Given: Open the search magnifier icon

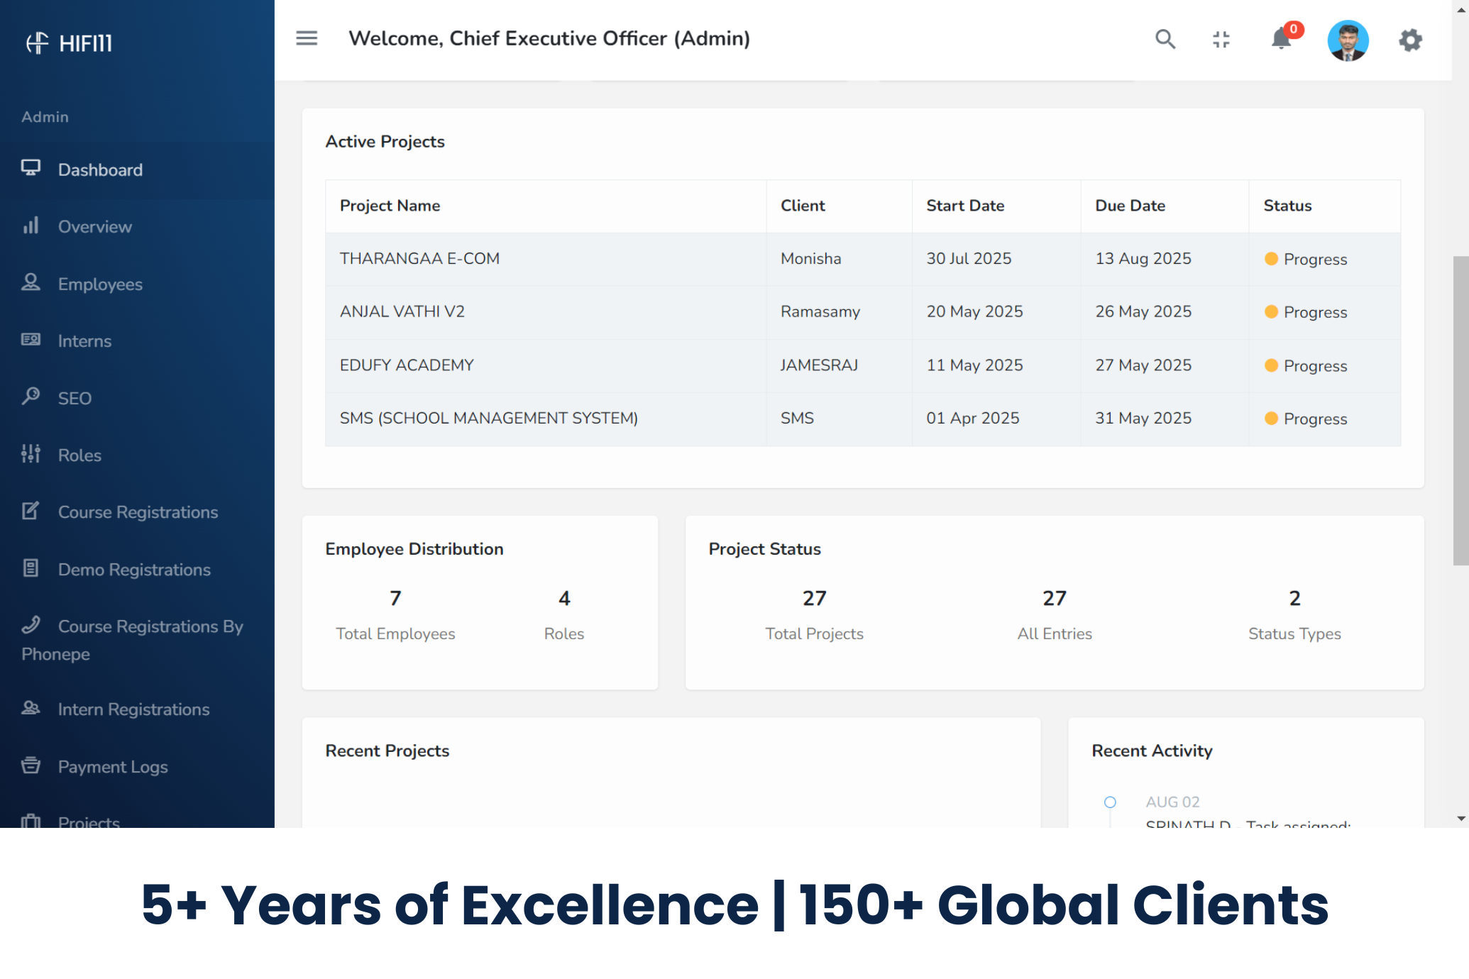Looking at the screenshot, I should 1165,39.
